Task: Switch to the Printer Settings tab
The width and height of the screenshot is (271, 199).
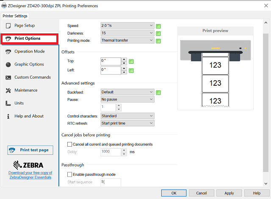Action: (x=15, y=16)
